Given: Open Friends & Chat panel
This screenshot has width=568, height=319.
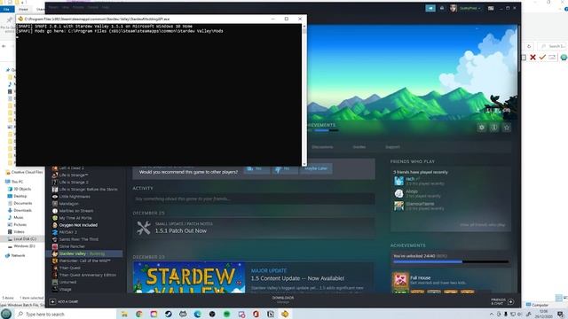Looking at the screenshot, I should click(x=502, y=301).
